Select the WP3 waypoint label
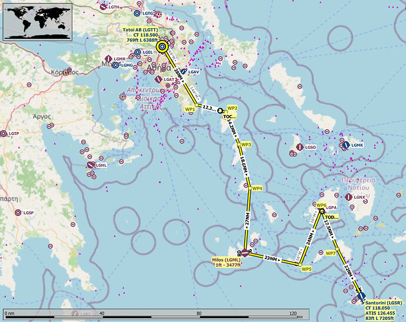This screenshot has width=406, height=322. [246, 145]
